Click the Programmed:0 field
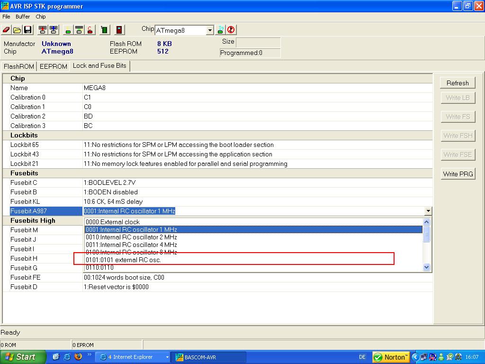The image size is (485, 364). [x=250, y=53]
